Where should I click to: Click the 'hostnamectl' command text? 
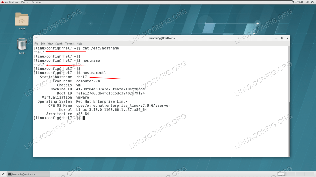click(94, 73)
